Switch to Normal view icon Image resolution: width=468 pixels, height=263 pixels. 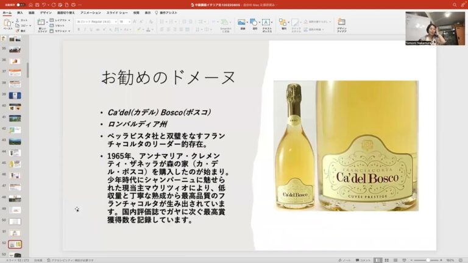tap(378, 261)
